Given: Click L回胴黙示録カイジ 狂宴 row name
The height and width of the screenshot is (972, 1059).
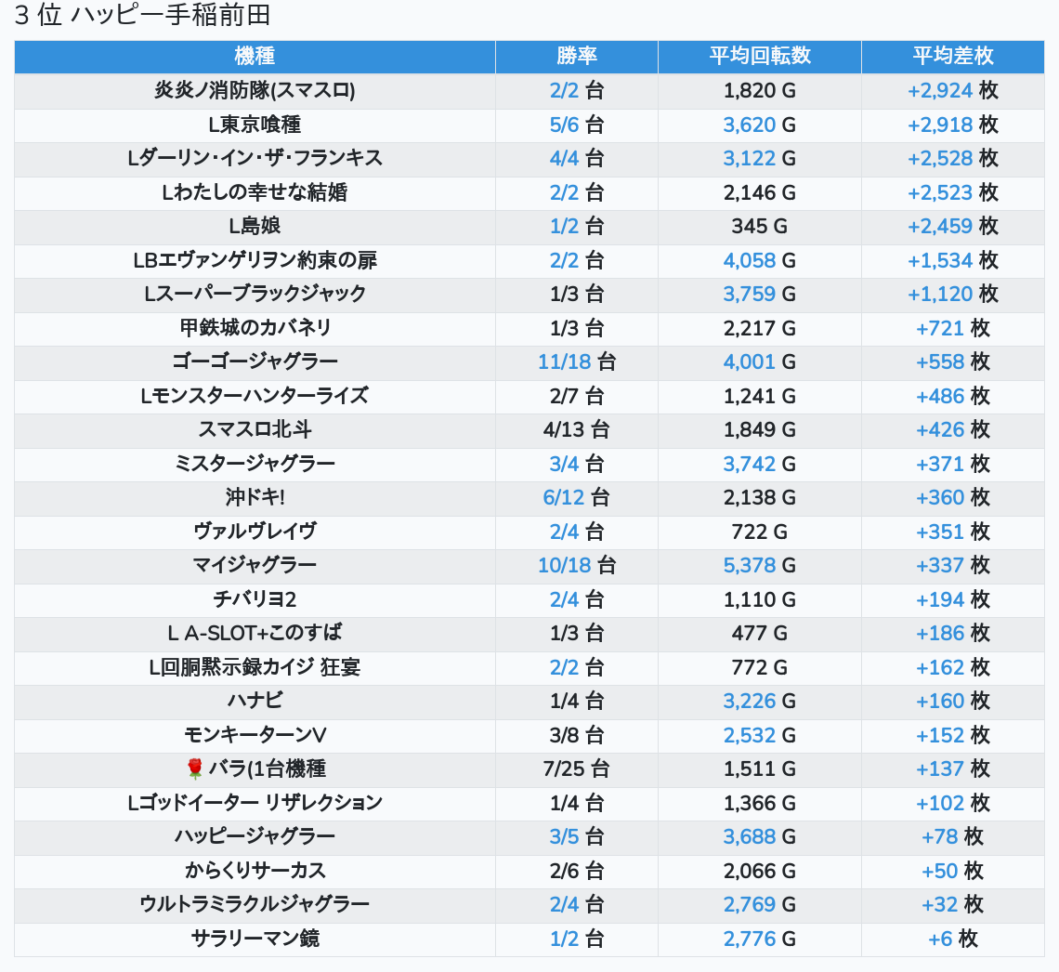Looking at the screenshot, I should pyautogui.click(x=255, y=667).
